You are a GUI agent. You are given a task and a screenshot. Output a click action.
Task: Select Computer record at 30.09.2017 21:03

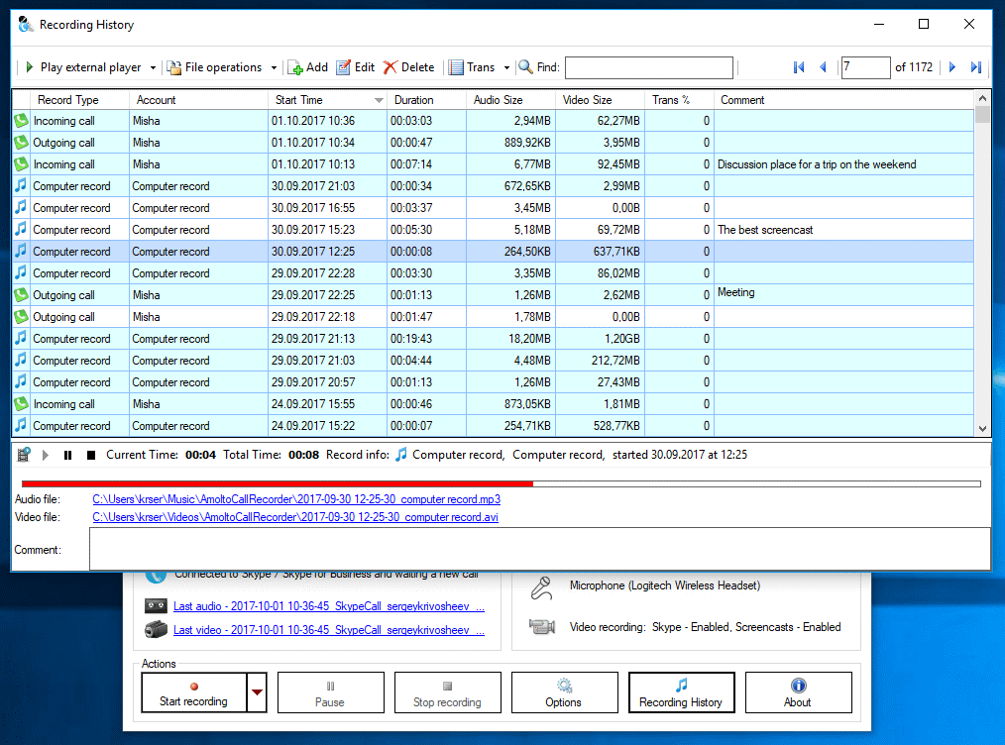click(x=493, y=186)
